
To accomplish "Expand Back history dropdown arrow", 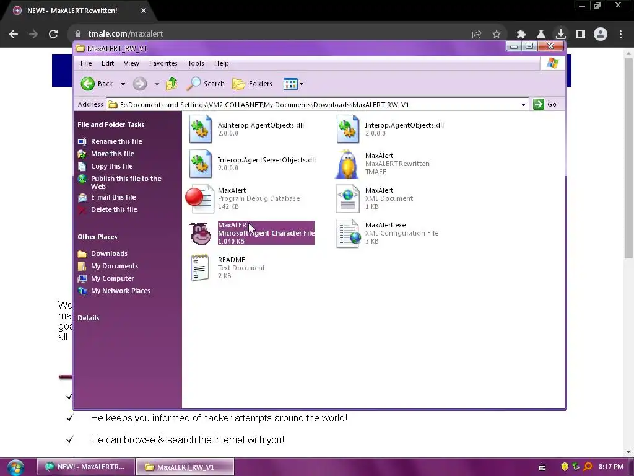I will 123,84.
